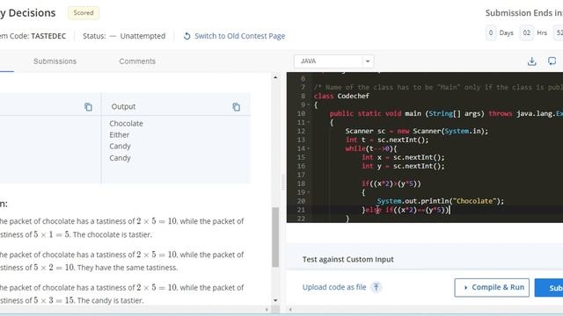Open the Submissions tab
Image resolution: width=563 pixels, height=316 pixels.
pos(55,61)
